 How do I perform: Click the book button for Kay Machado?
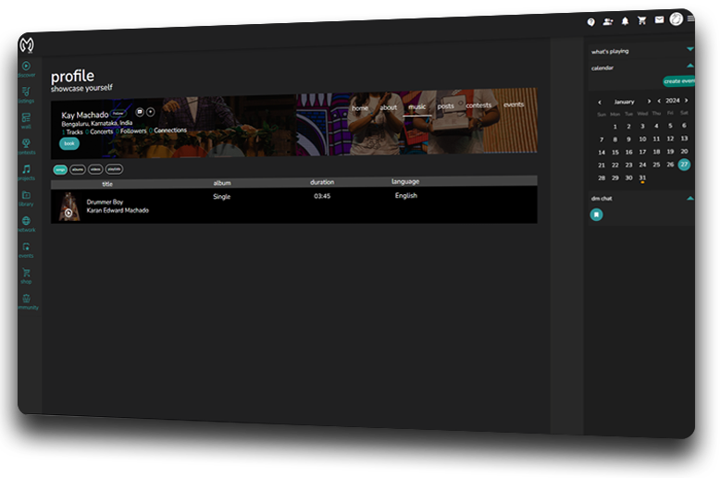[69, 144]
